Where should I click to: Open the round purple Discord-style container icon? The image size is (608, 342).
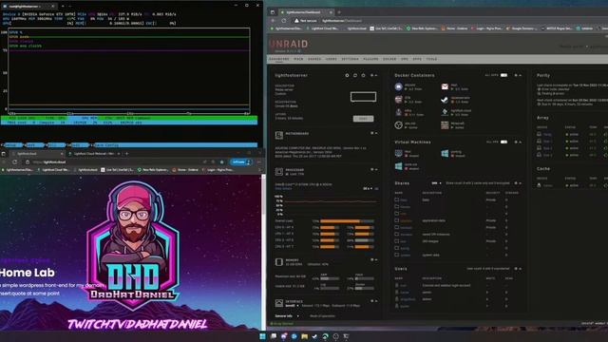pyautogui.click(x=399, y=86)
